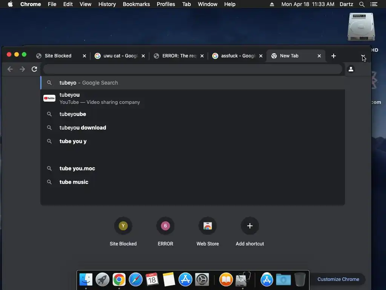Open the blue Downloads folder in dock

283,280
